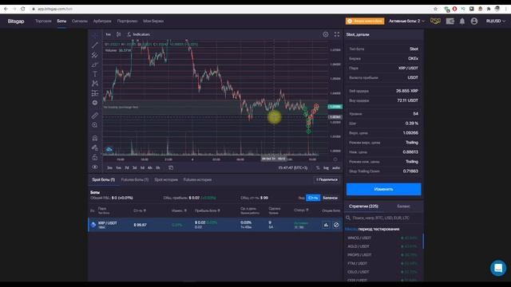Image resolution: width=511 pixels, height=287 pixels.
Task: Select the 1m chart range
Action: click(119, 167)
